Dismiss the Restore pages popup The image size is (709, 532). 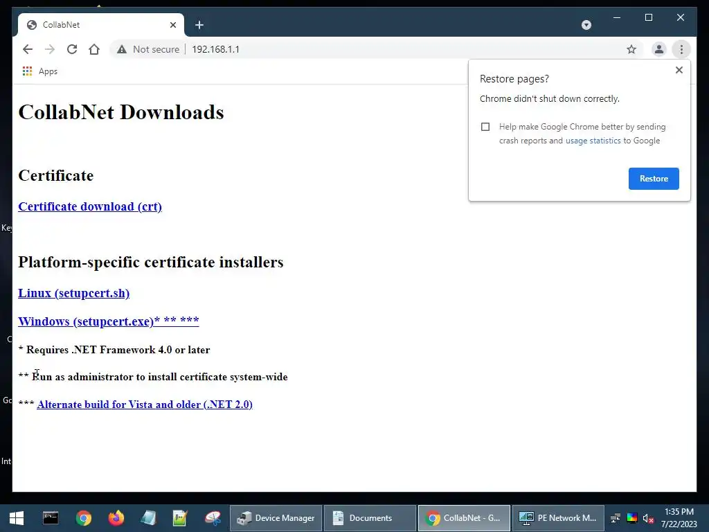click(x=679, y=70)
